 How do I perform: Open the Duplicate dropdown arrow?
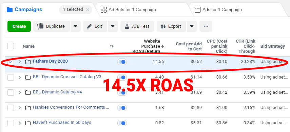click(75, 26)
